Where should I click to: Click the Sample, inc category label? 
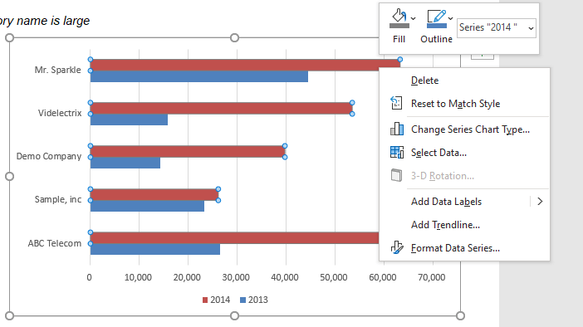[x=58, y=199]
